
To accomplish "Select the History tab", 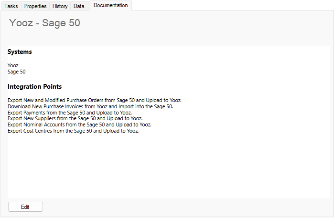I will click(x=60, y=6).
